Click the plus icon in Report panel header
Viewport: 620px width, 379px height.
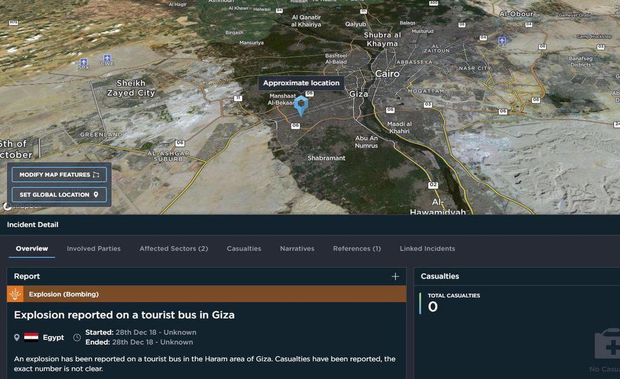click(x=395, y=276)
